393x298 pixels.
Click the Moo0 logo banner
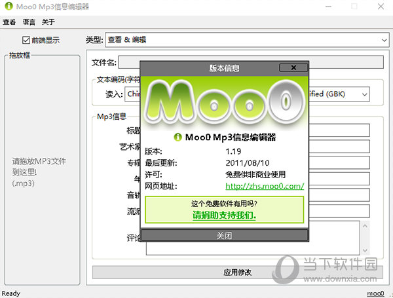point(224,103)
